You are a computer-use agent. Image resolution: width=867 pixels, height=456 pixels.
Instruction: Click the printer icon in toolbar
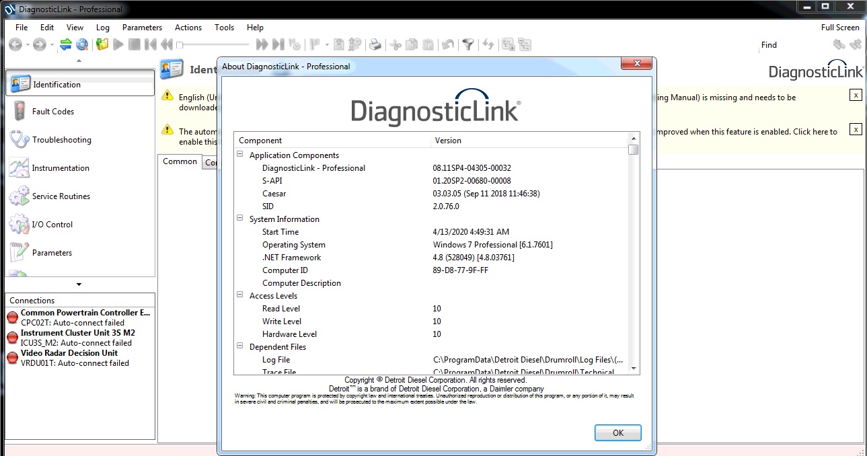coord(375,44)
